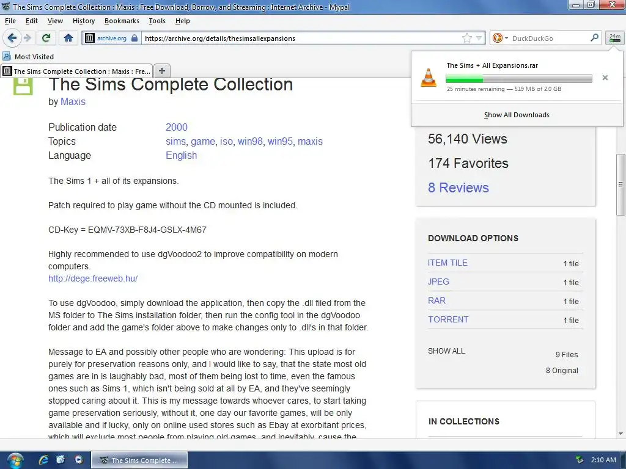Open the File menu
Image resolution: width=626 pixels, height=469 pixels.
(x=10, y=21)
